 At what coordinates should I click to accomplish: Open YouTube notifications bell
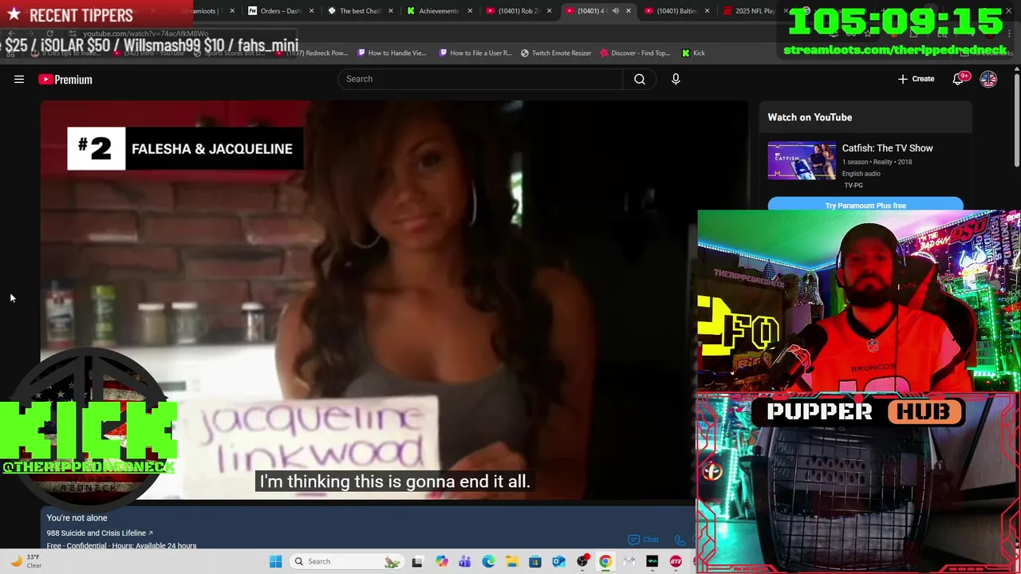coord(959,79)
